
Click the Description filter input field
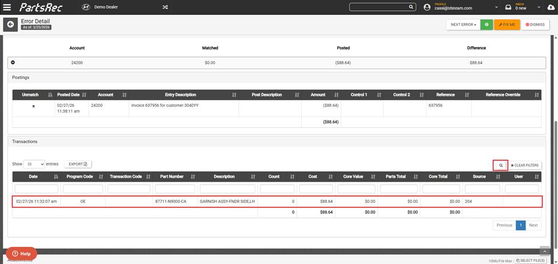(x=227, y=189)
